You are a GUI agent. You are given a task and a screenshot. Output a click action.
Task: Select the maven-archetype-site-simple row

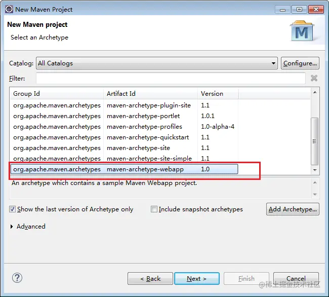click(x=124, y=158)
